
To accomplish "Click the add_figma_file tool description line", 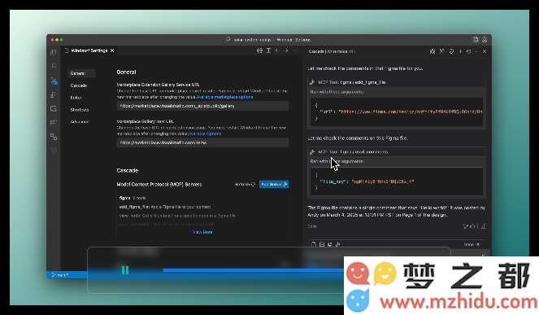I will 165,207.
